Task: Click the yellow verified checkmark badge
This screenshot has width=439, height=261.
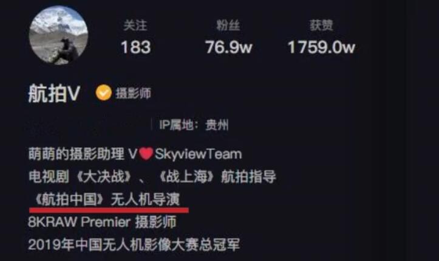Action: (x=104, y=92)
